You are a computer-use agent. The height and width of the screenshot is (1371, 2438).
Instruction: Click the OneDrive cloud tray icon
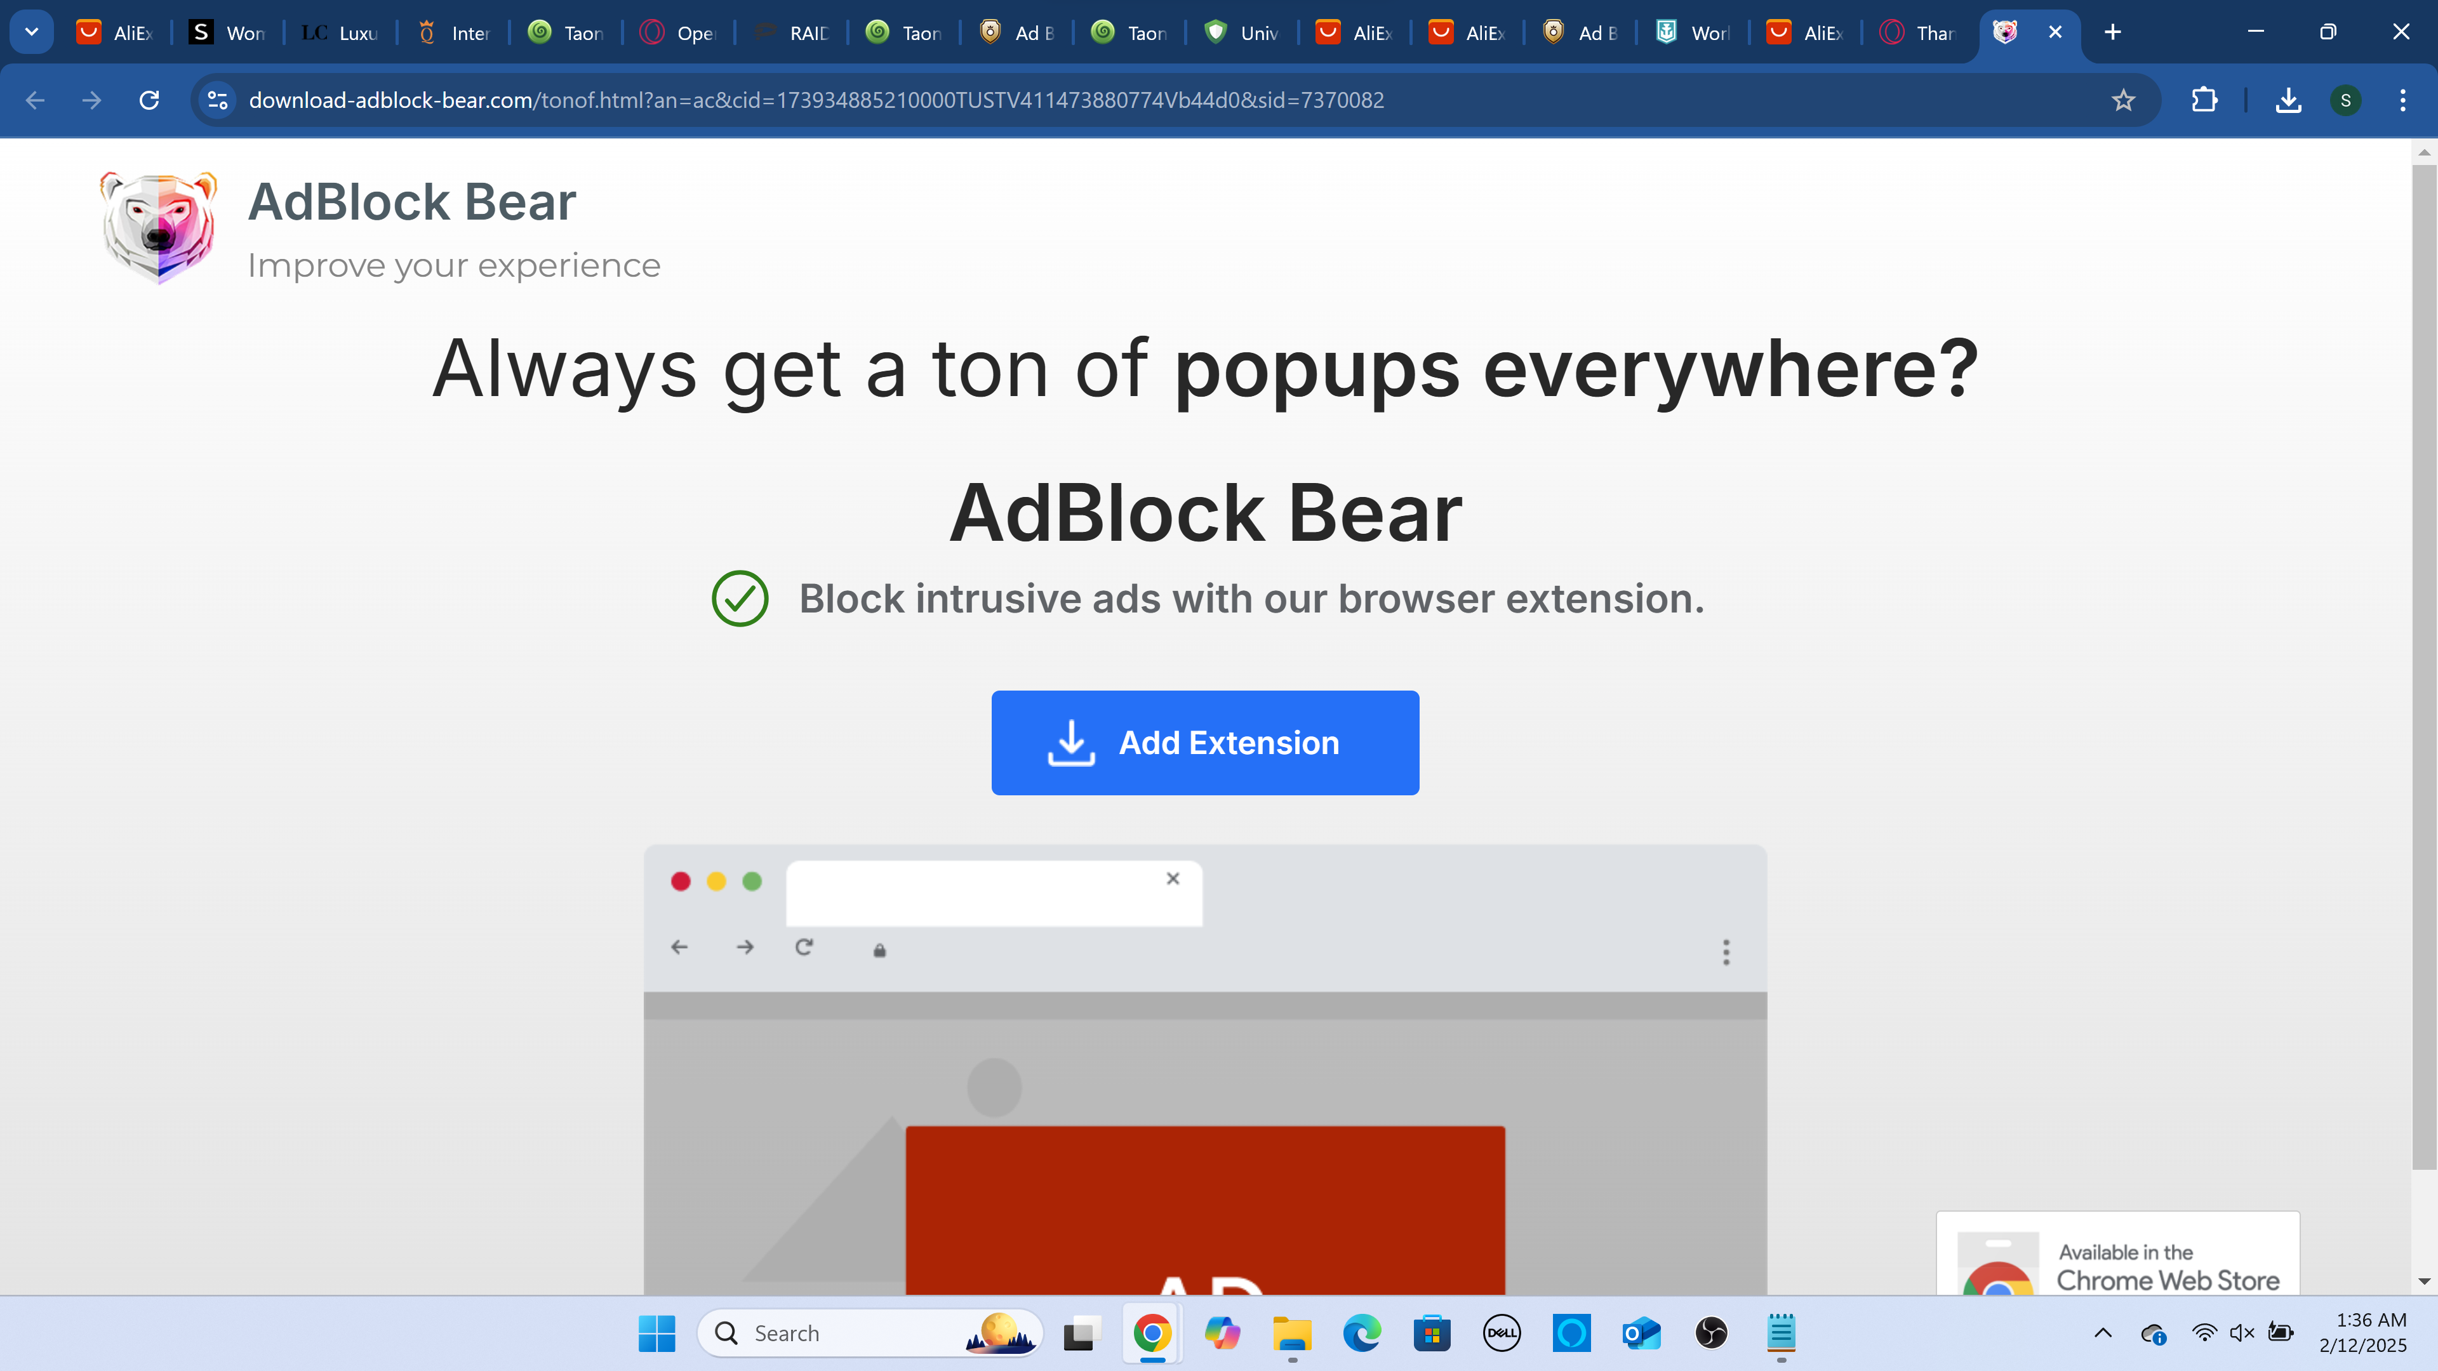click(2153, 1333)
